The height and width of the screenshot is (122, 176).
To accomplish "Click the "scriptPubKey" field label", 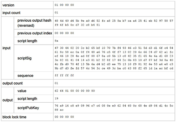I will coord(28,108).
